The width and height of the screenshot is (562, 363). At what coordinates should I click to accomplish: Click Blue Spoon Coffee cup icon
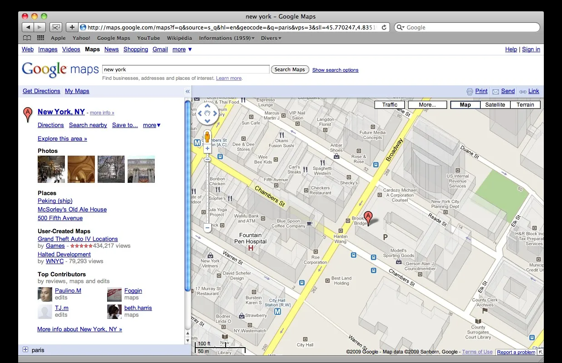tap(310, 223)
